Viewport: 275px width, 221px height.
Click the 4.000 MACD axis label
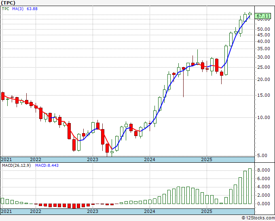(x=264, y=187)
